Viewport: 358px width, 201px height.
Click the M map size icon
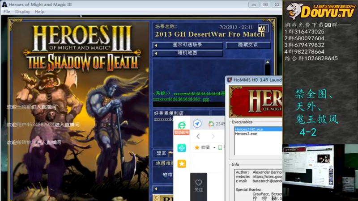(x=262, y=28)
